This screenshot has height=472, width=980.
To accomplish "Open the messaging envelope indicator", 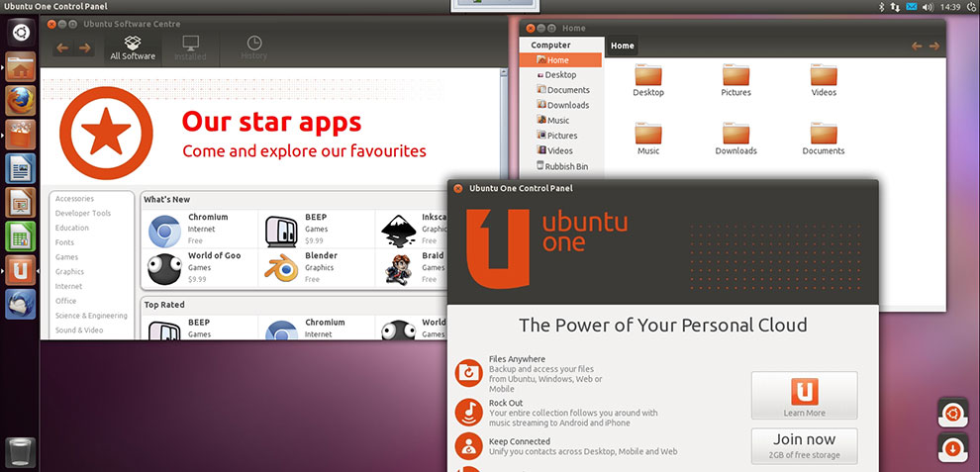I will (x=912, y=7).
